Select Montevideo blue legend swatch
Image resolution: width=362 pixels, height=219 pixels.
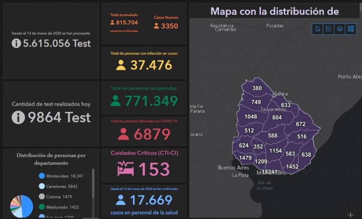tap(42, 176)
